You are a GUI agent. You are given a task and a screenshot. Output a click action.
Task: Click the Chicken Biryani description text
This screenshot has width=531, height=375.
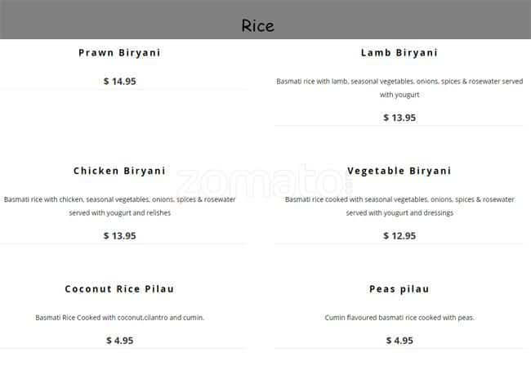pyautogui.click(x=119, y=206)
